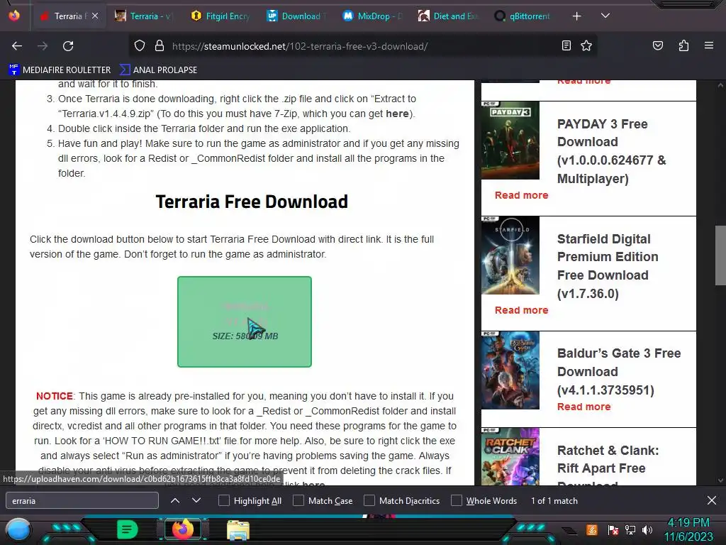Click the forward navigation arrow
Screen dimensions: 726x545
click(43, 46)
